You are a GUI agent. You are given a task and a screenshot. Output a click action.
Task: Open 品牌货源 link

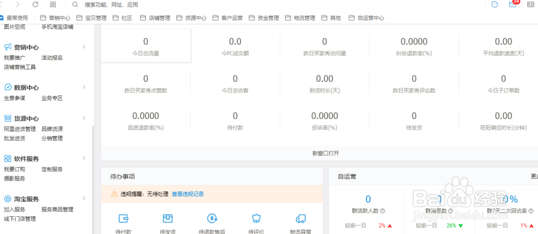point(52,129)
